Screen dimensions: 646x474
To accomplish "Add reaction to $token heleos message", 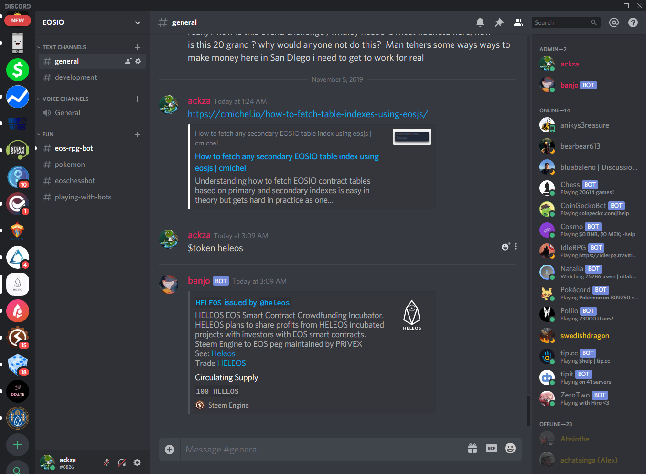I will [506, 246].
